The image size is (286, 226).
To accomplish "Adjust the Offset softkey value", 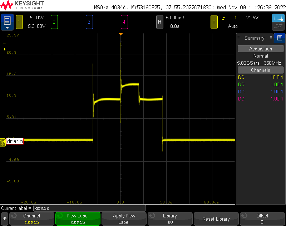I will pyautogui.click(x=262, y=218).
